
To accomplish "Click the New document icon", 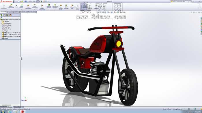I will tap(18, 1).
